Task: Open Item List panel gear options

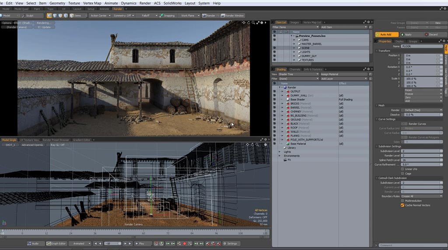Action: 368,22
